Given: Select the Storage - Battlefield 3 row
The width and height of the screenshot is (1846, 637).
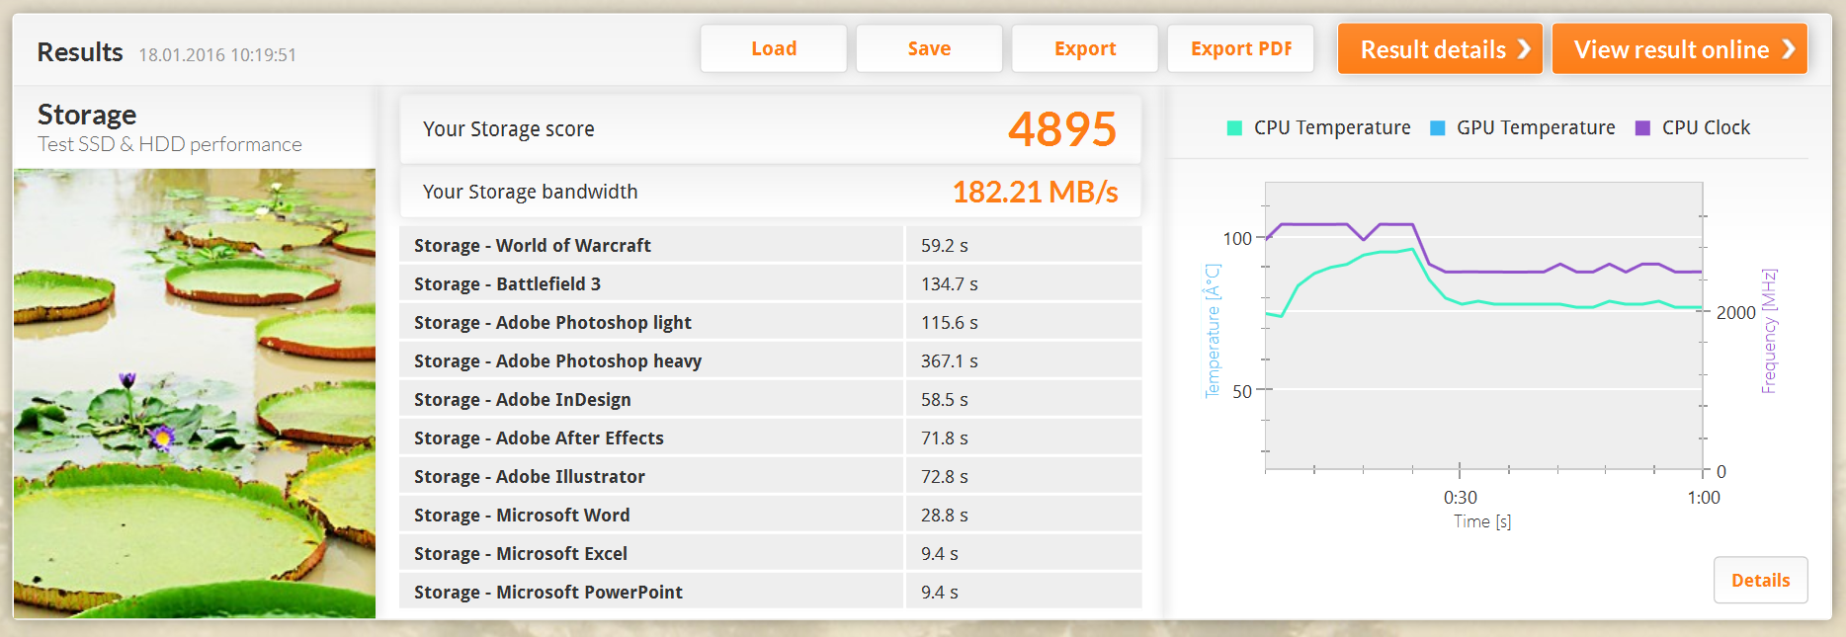Looking at the screenshot, I should click(771, 283).
